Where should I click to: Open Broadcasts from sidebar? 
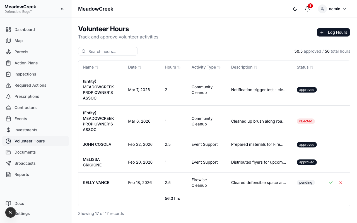coord(35,163)
